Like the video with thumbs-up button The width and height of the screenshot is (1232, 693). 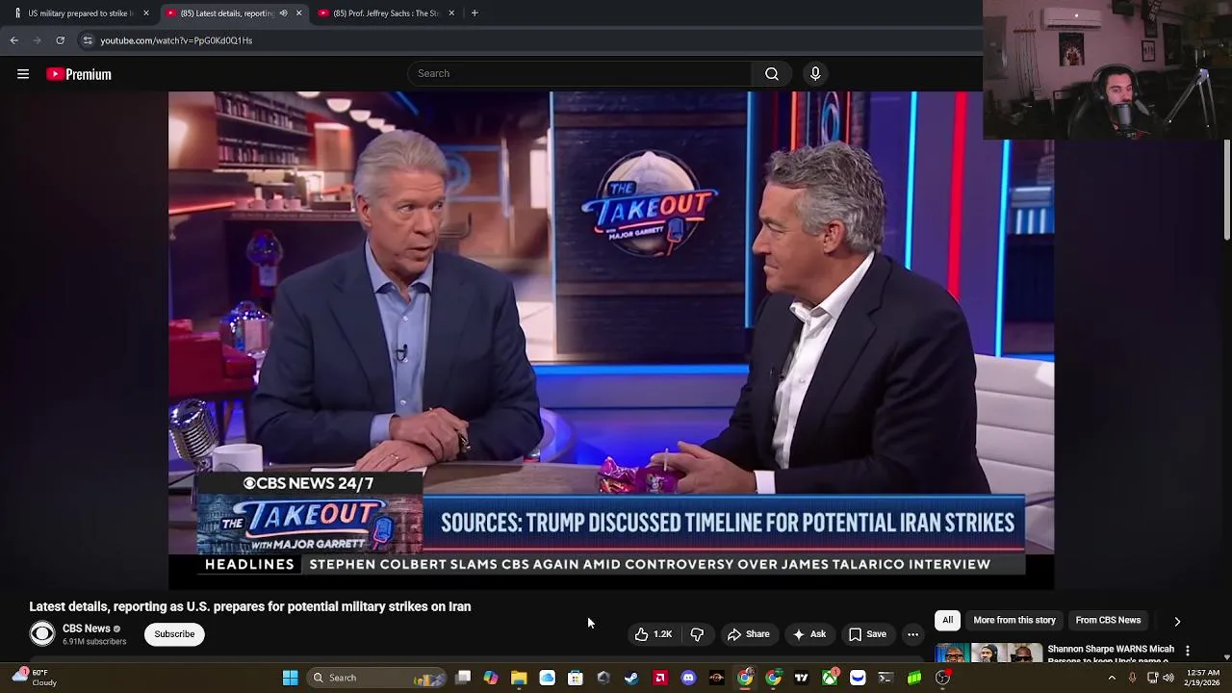(653, 634)
